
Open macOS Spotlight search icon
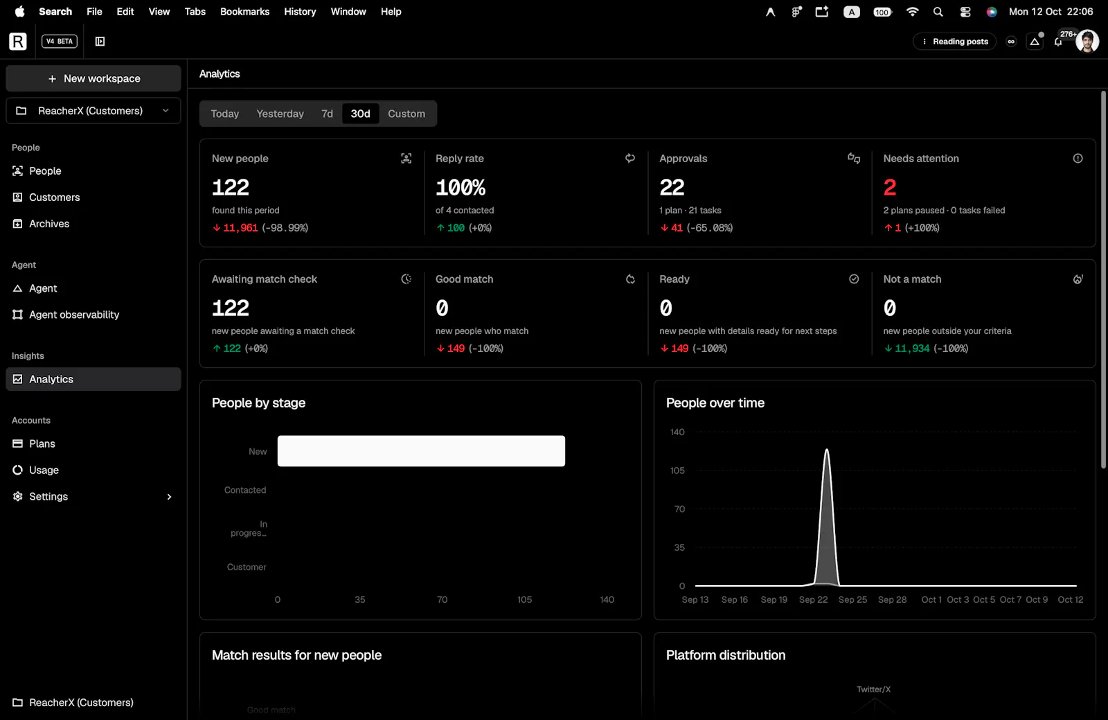click(938, 12)
